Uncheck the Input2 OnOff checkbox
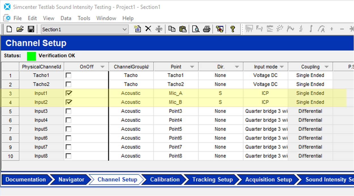The width and height of the screenshot is (354, 196). pyautogui.click(x=69, y=102)
